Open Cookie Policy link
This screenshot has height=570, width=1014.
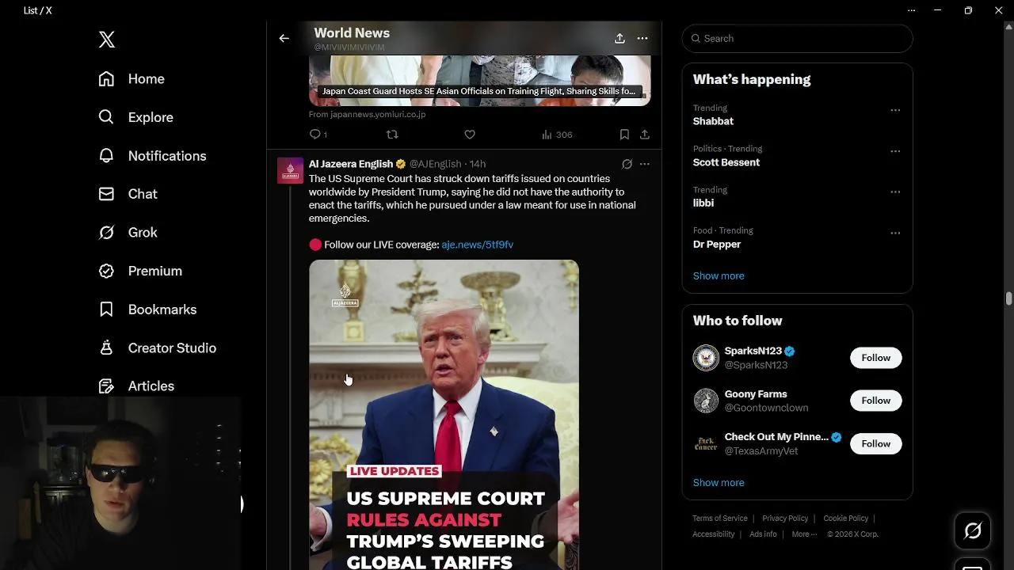tap(846, 519)
